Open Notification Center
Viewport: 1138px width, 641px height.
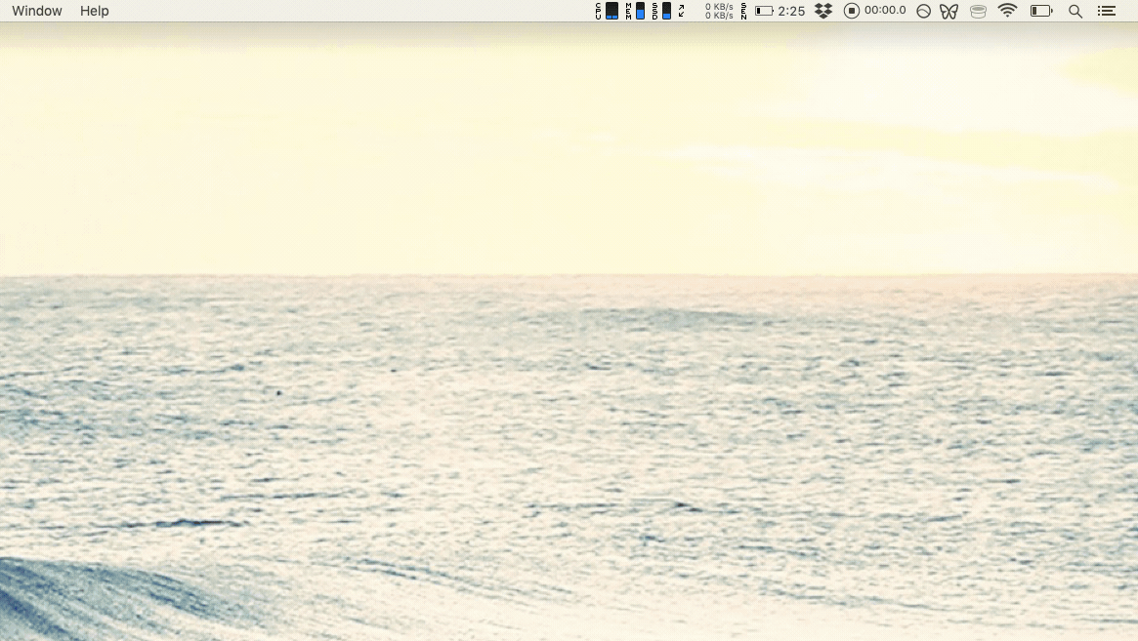point(1107,11)
